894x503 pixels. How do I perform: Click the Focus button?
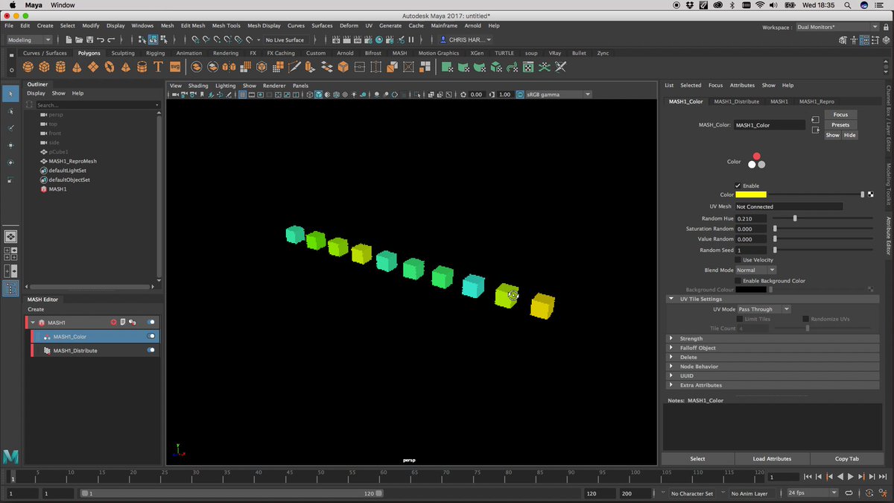click(840, 115)
